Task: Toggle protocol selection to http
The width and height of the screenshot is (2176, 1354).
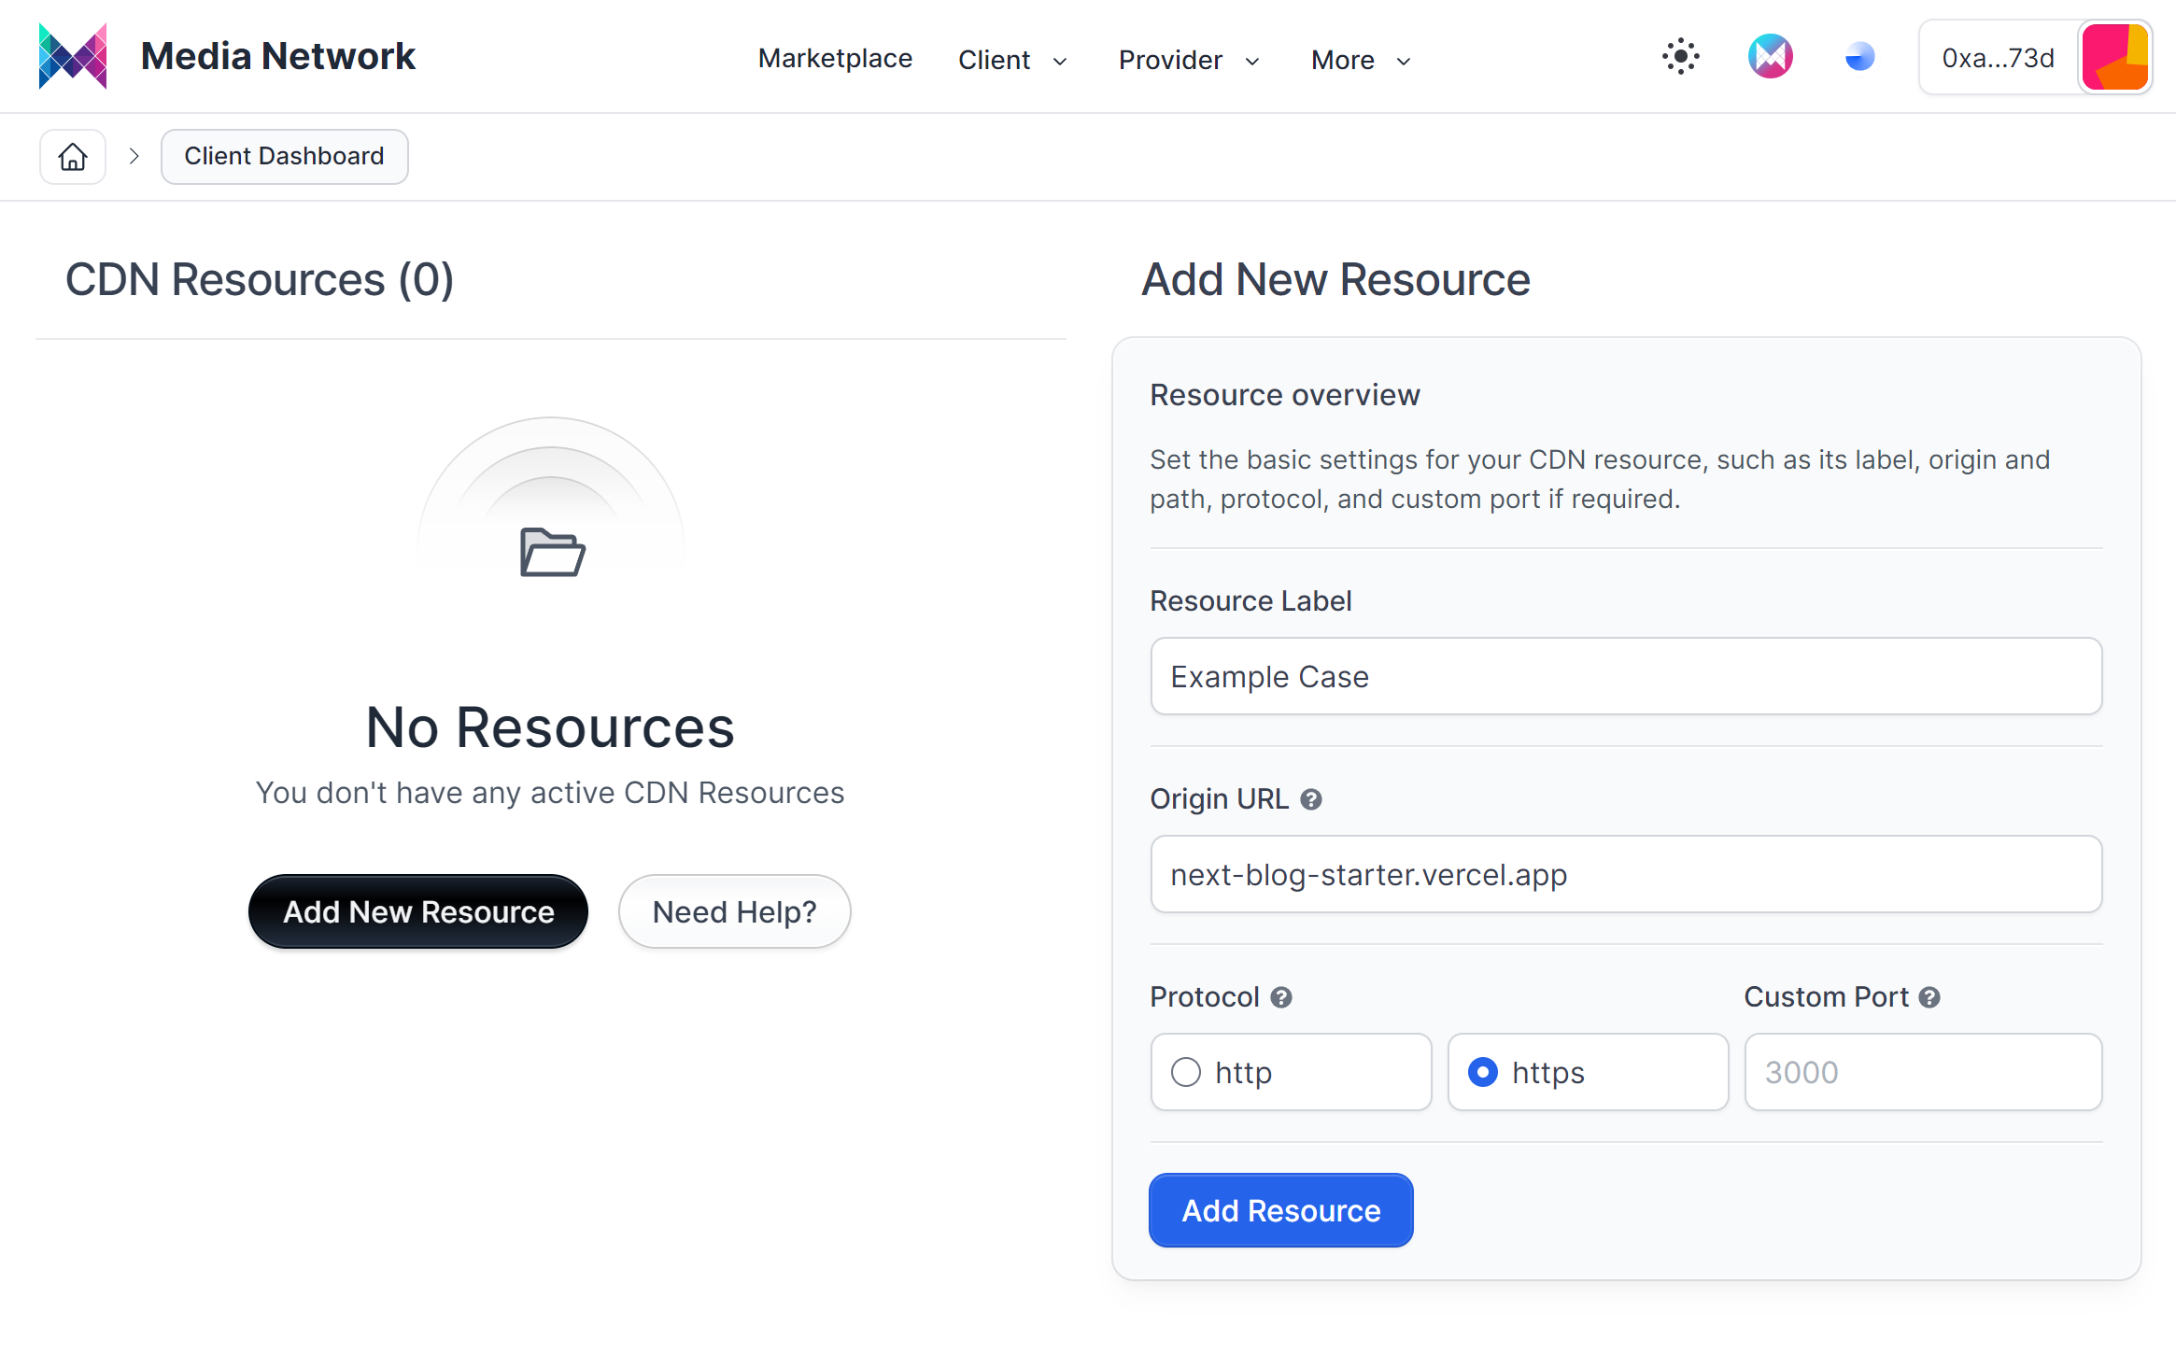Action: pyautogui.click(x=1187, y=1072)
